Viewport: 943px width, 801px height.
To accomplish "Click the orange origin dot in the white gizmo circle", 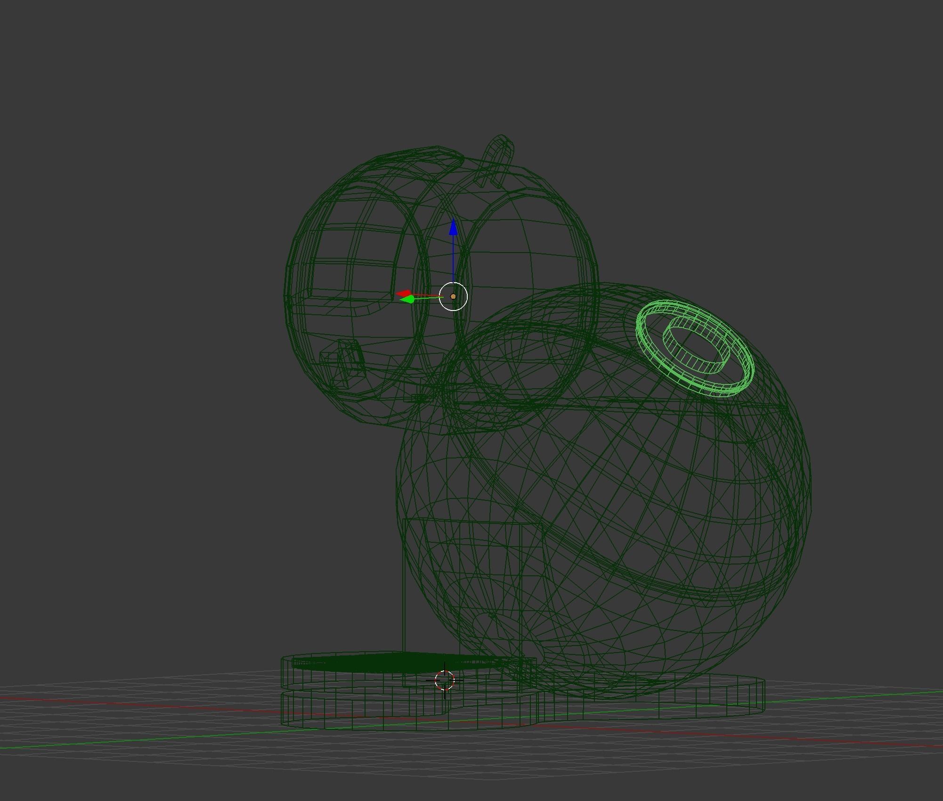I will pyautogui.click(x=453, y=296).
